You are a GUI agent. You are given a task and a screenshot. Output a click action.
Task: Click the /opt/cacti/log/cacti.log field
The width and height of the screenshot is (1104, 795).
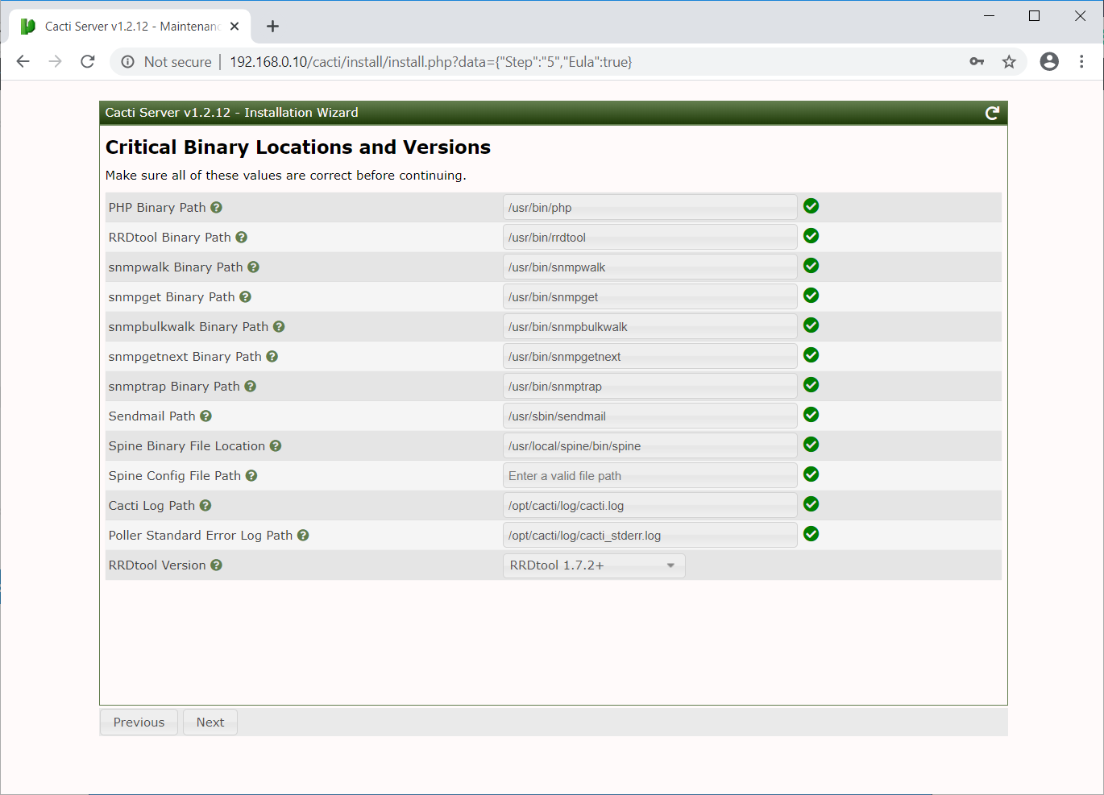point(650,506)
